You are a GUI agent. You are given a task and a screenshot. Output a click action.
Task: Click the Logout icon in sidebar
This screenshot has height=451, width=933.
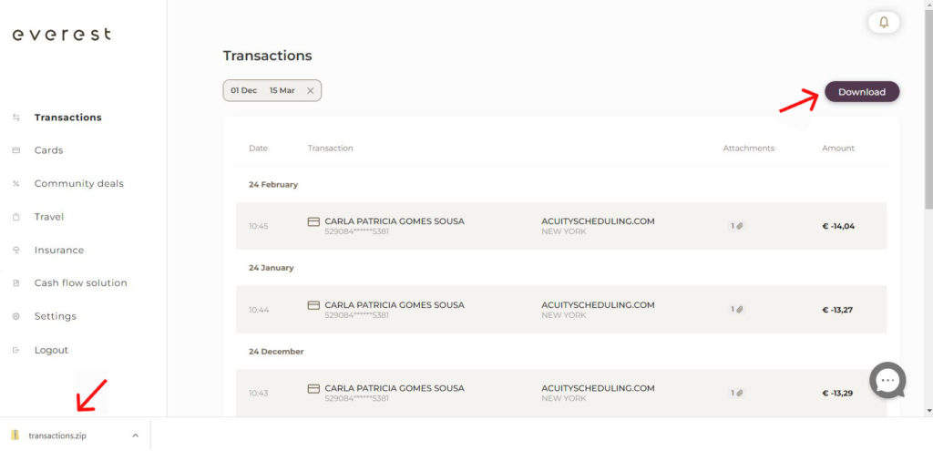(15, 350)
